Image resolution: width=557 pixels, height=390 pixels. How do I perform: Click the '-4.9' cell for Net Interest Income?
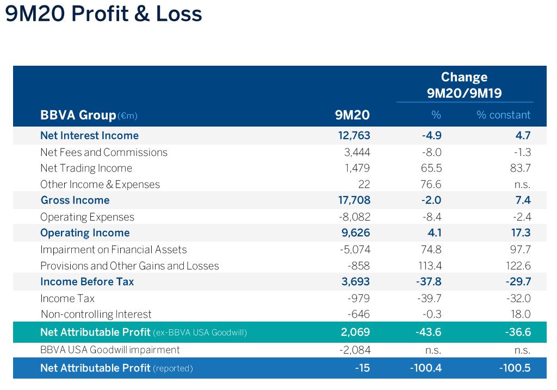431,136
